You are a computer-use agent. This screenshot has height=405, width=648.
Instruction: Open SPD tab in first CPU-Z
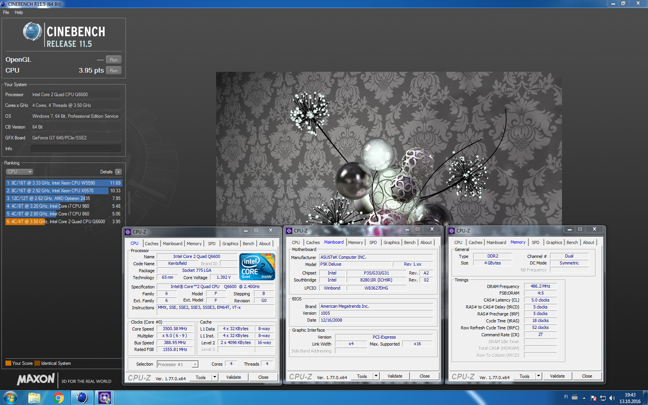(212, 244)
